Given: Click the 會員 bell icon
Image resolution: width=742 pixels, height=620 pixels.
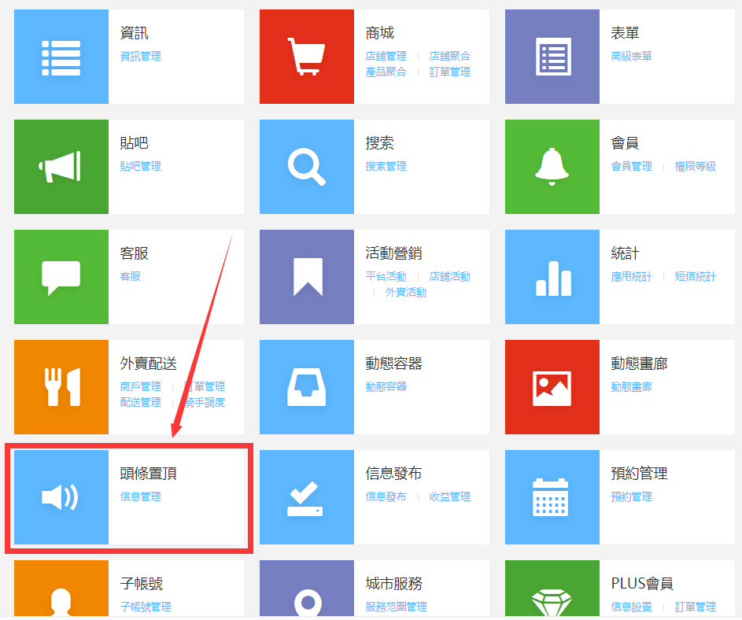Looking at the screenshot, I should 552,167.
